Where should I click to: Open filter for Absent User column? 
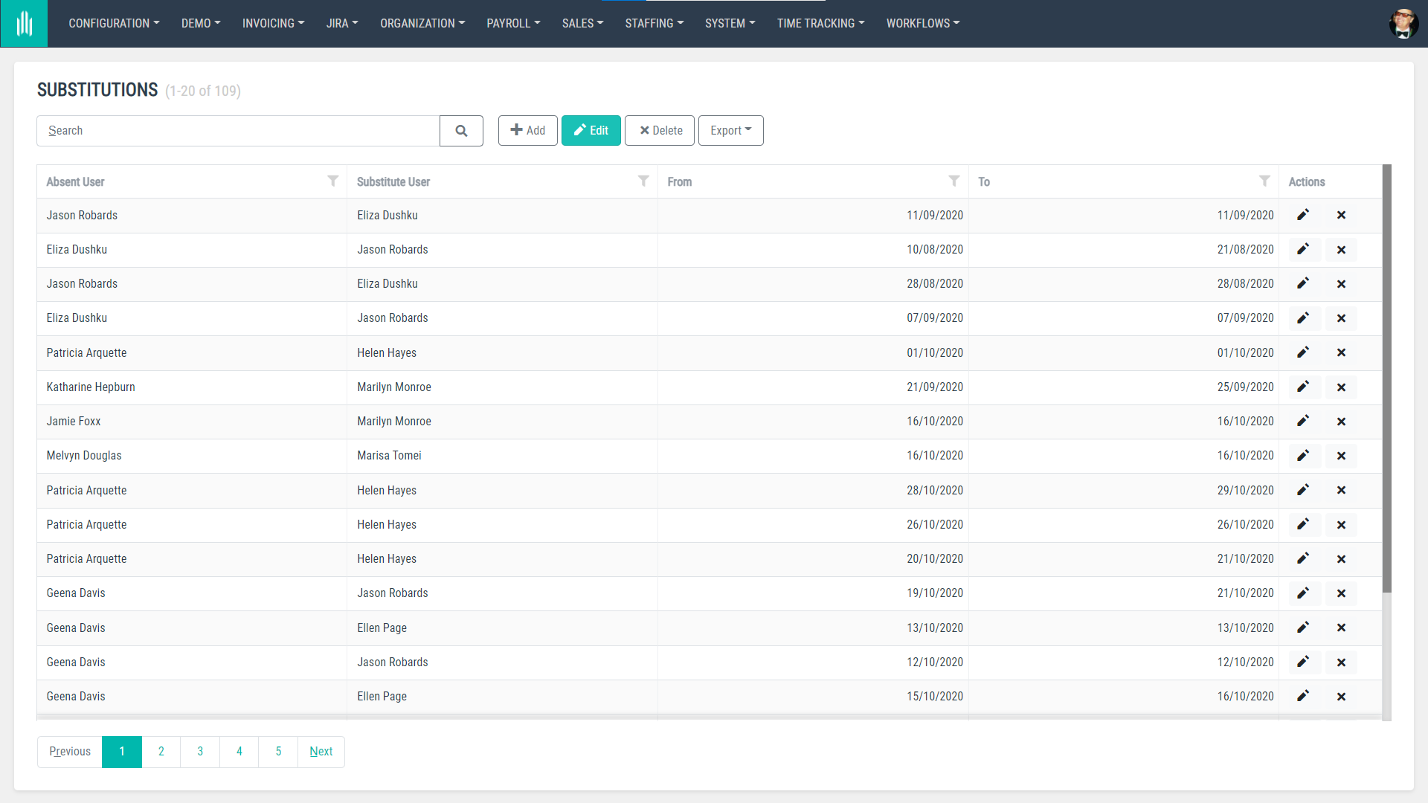coord(333,181)
